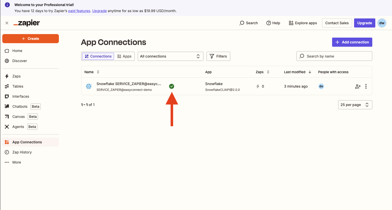Click the '1–1 of 1' pagination text
The height and width of the screenshot is (210, 392).
88,105
